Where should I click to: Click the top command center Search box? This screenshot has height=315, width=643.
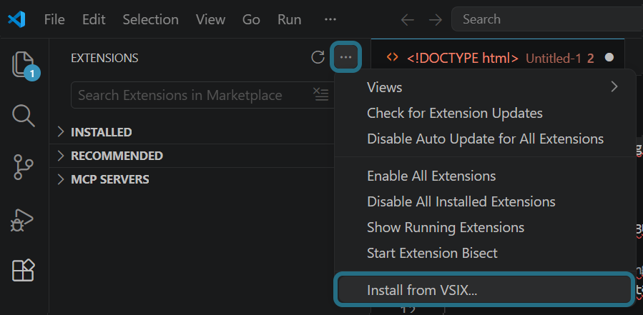547,19
